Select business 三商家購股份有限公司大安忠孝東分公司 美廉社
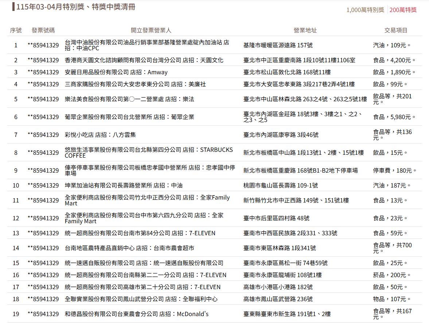The image size is (429, 323). coord(135,84)
